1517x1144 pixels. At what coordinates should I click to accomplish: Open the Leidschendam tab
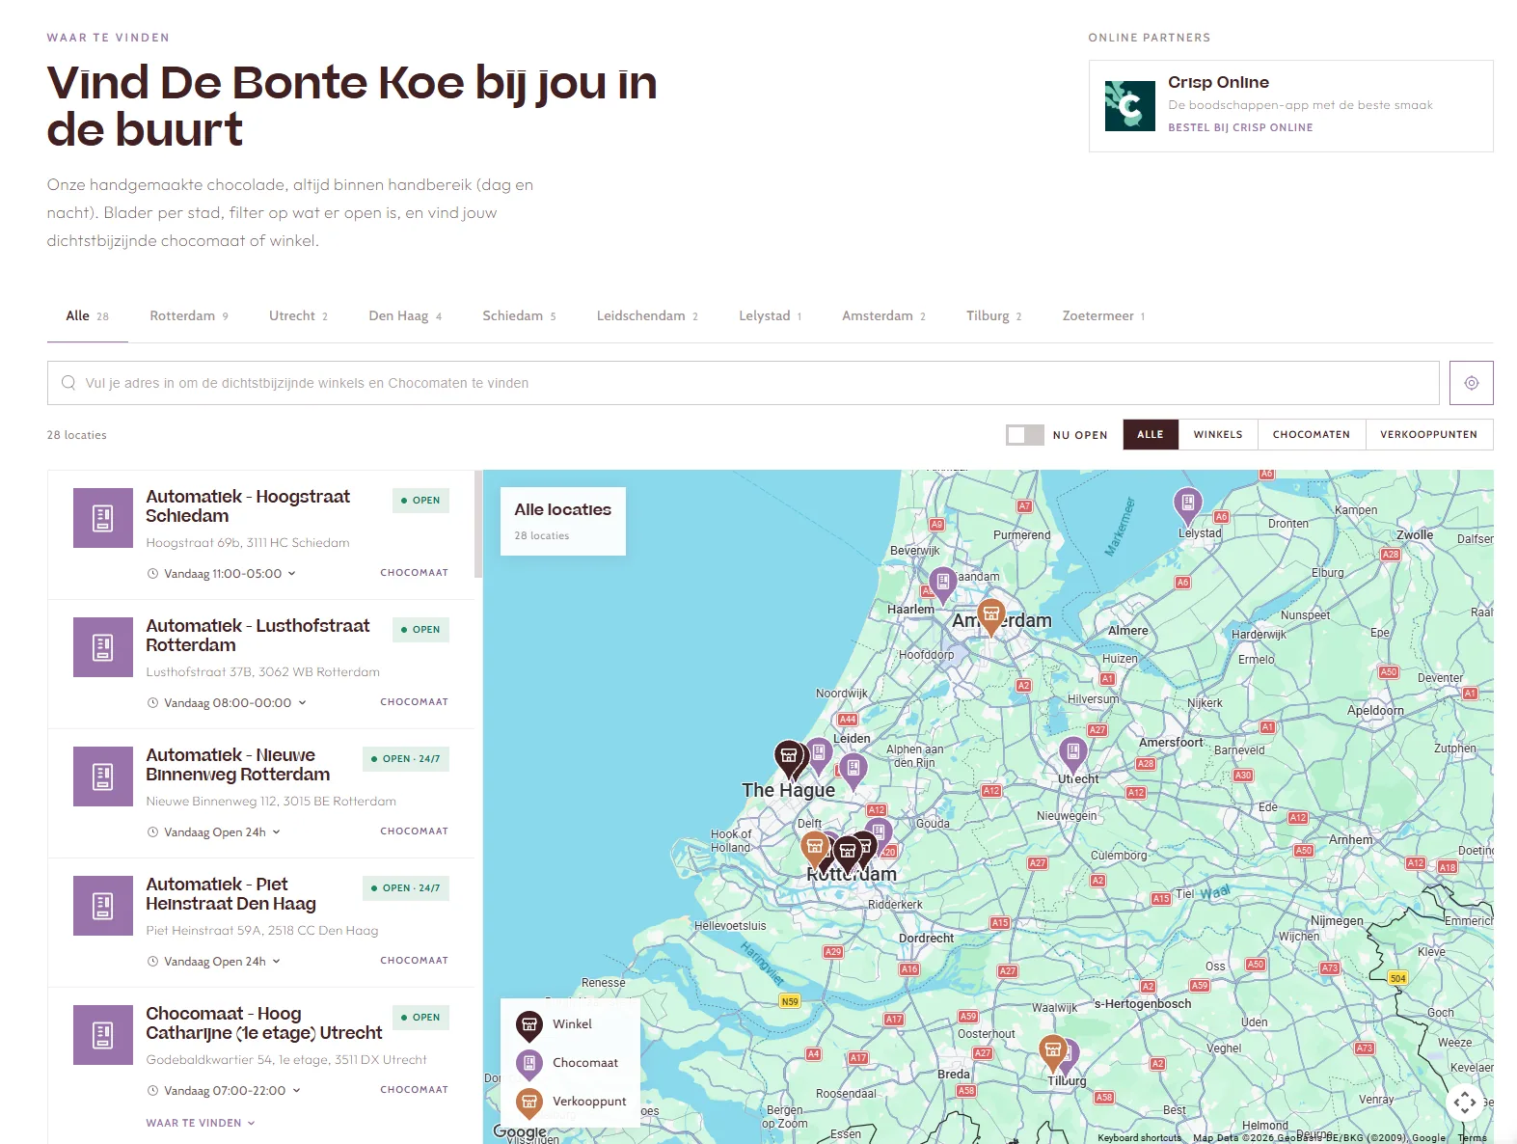(x=647, y=315)
